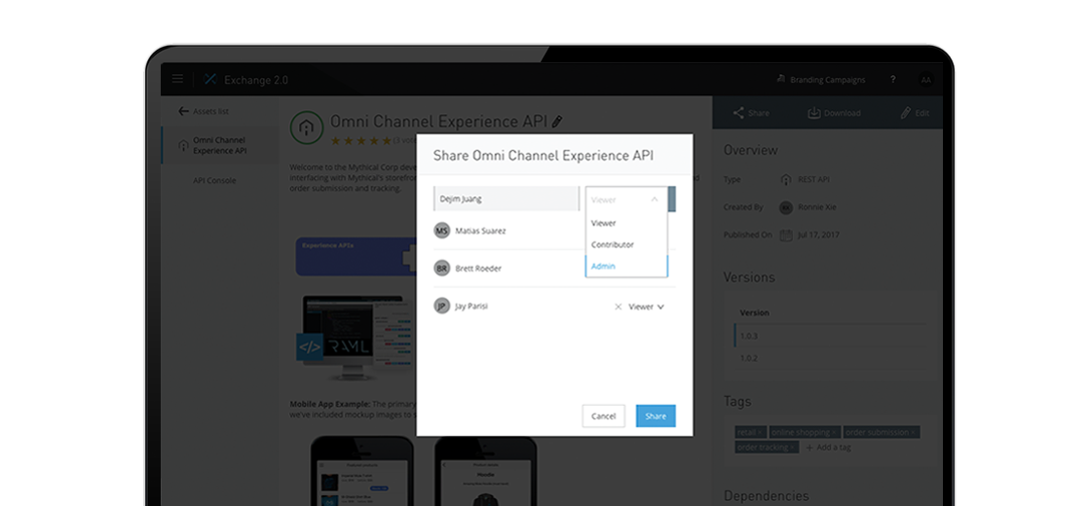Click the pencil icon next to the API title

coord(557,122)
